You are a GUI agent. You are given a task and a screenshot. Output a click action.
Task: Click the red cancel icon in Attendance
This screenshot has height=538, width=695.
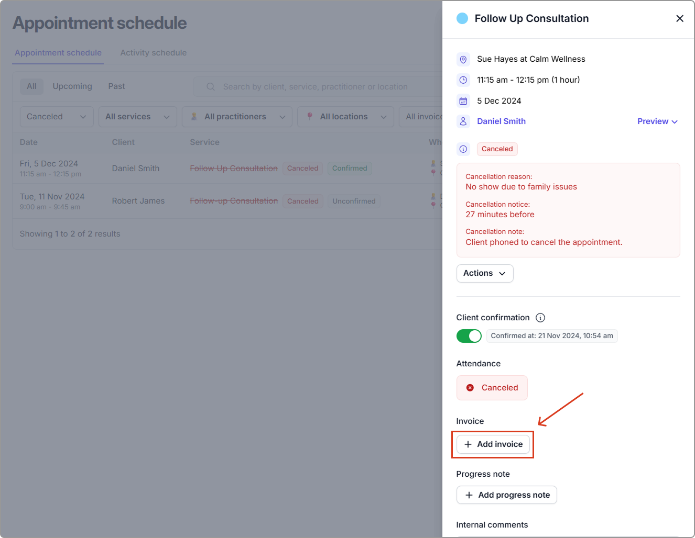[470, 388]
